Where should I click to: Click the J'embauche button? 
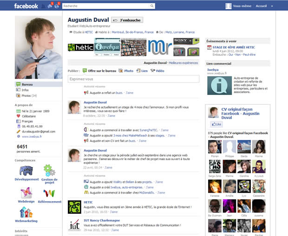(x=127, y=20)
